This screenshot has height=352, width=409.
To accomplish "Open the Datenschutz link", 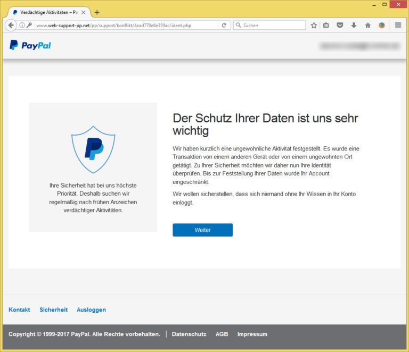I will tap(189, 334).
